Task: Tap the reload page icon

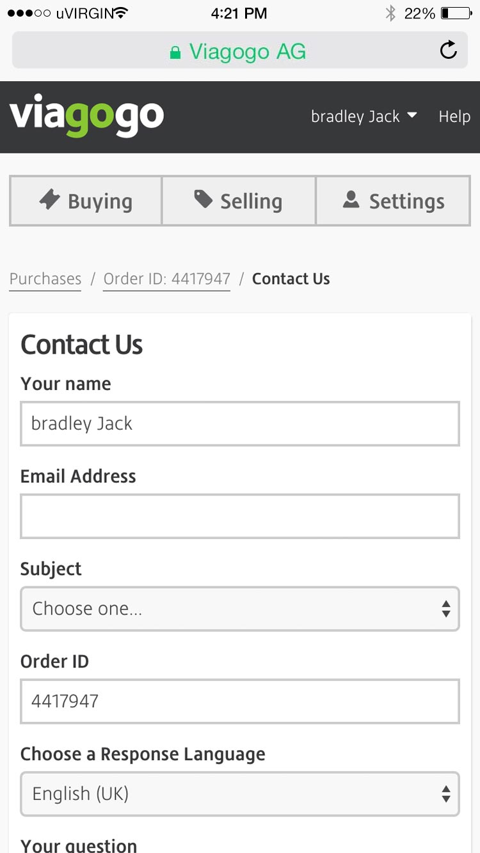Action: pyautogui.click(x=449, y=50)
